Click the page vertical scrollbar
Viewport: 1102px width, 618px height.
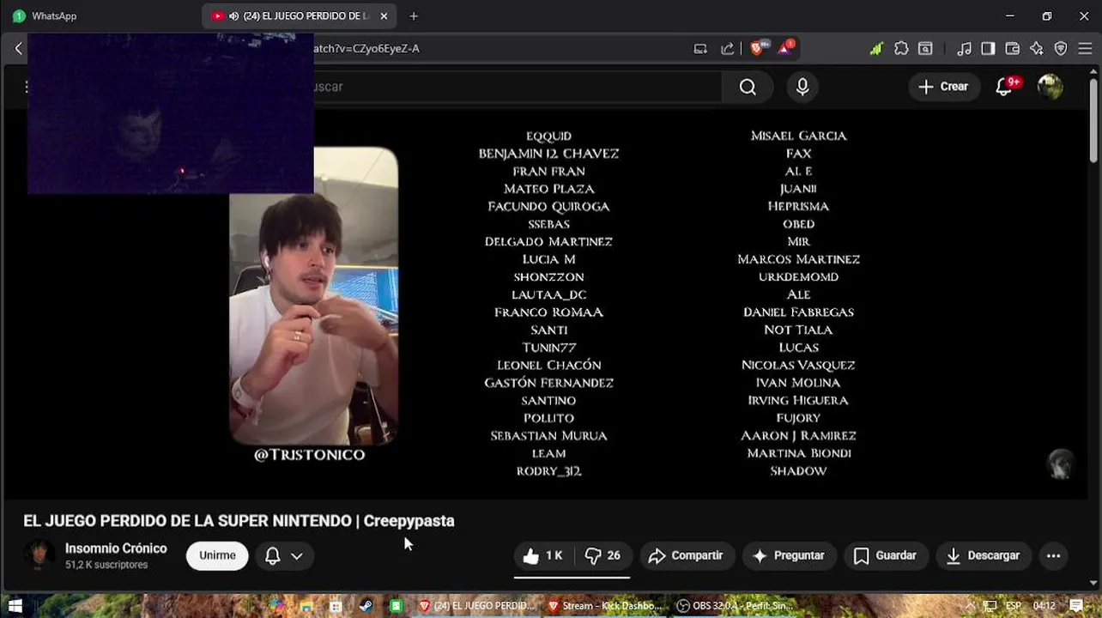(x=1093, y=120)
